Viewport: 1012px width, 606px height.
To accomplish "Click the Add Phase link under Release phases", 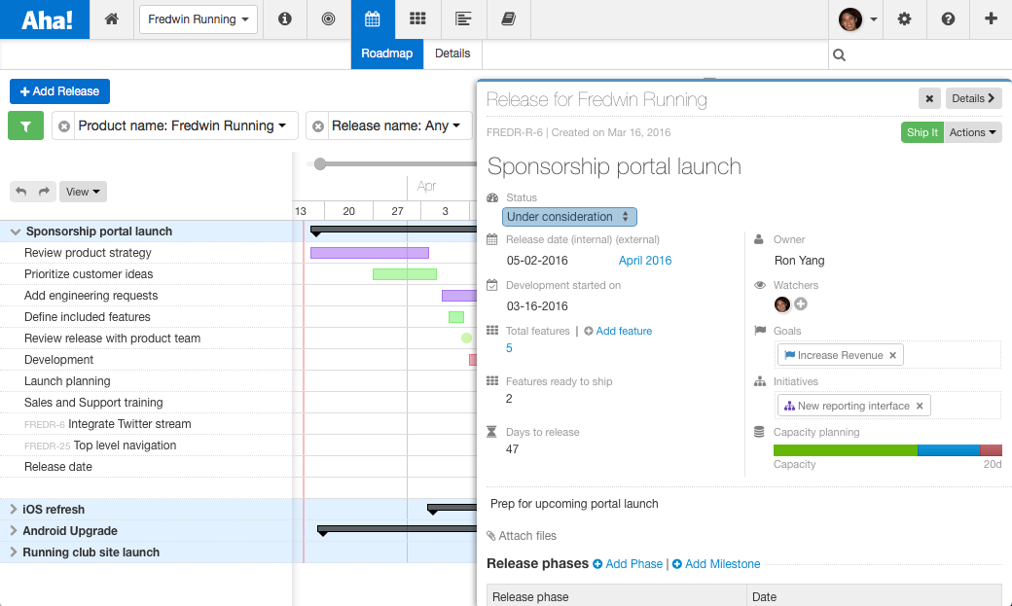I will (628, 563).
